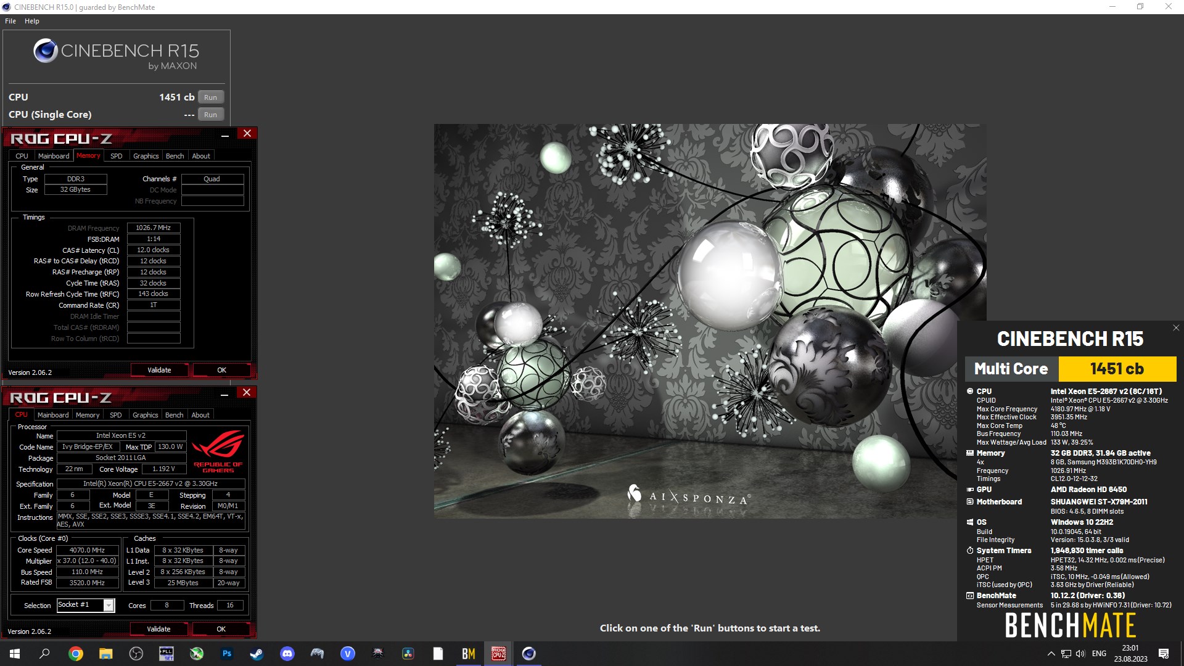The image size is (1184, 666).
Task: Click OK in the lower CPU-Z CPU window
Action: (221, 629)
